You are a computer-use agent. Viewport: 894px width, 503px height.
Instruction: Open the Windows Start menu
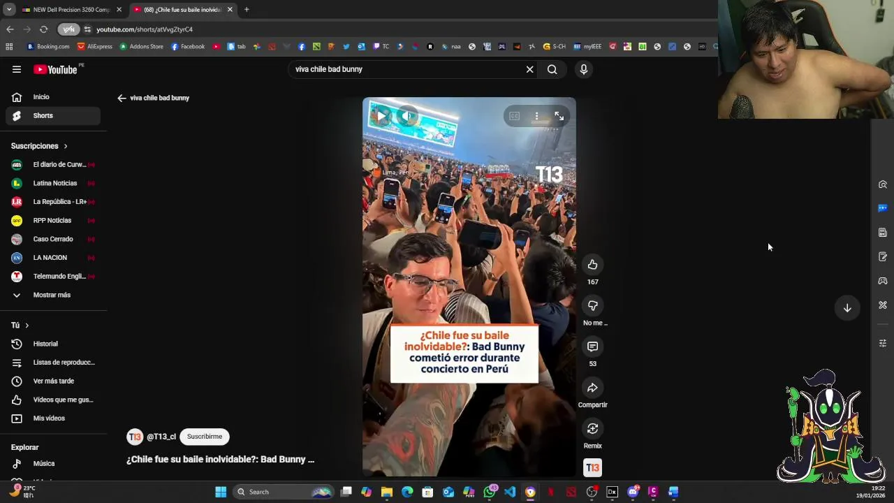click(221, 492)
